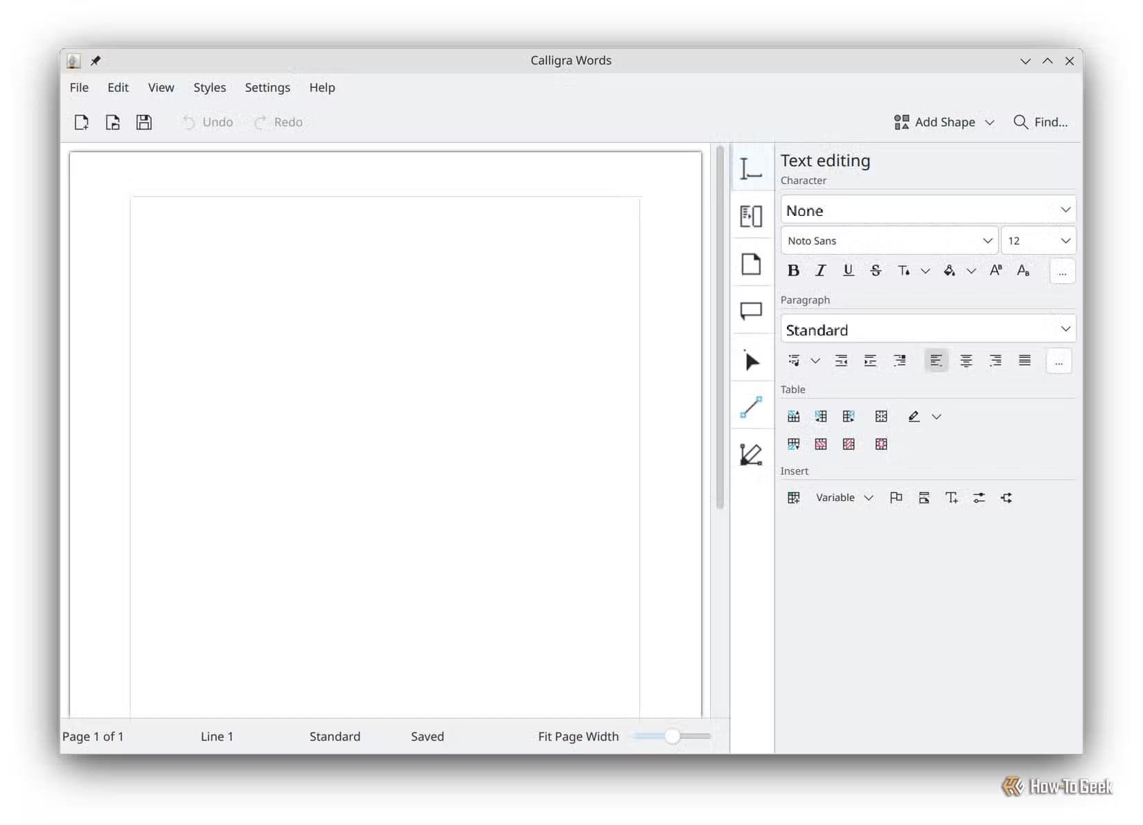Select the Text editing tool in sidebar
This screenshot has width=1143, height=825.
pos(752,168)
